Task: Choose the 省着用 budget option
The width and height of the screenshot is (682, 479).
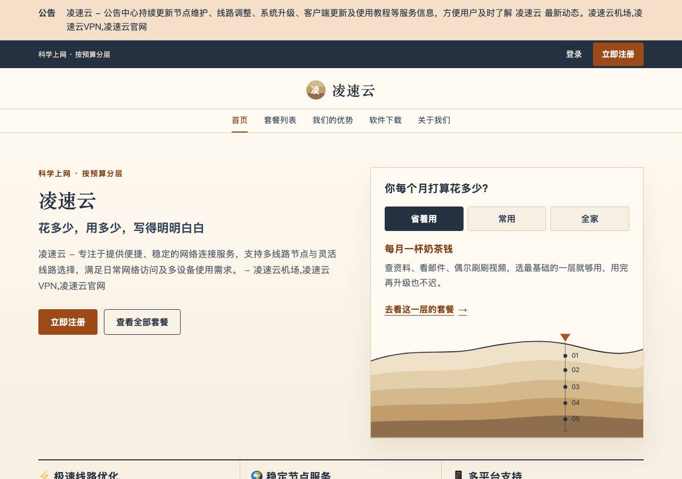Action: coord(424,219)
